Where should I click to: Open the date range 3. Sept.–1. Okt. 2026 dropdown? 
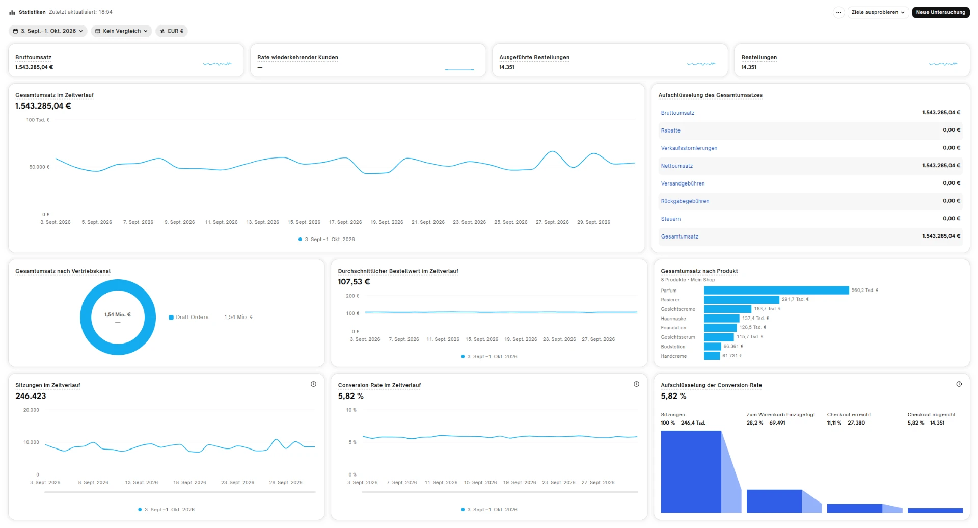[x=48, y=31]
